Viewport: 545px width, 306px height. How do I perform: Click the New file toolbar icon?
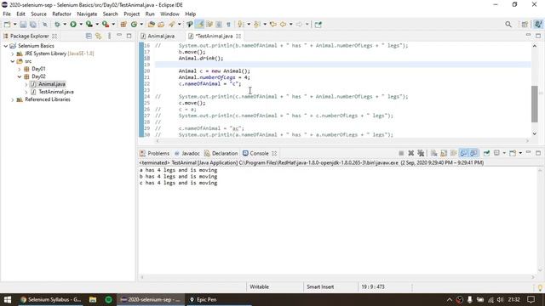click(7, 25)
